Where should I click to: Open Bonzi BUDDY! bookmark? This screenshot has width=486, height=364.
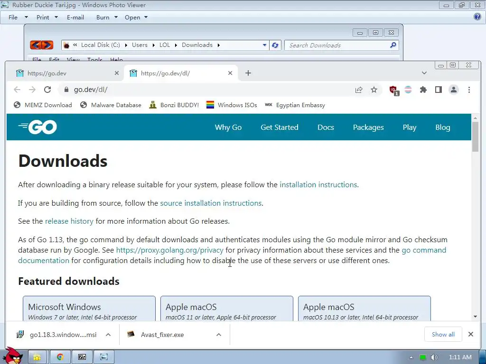click(x=174, y=105)
